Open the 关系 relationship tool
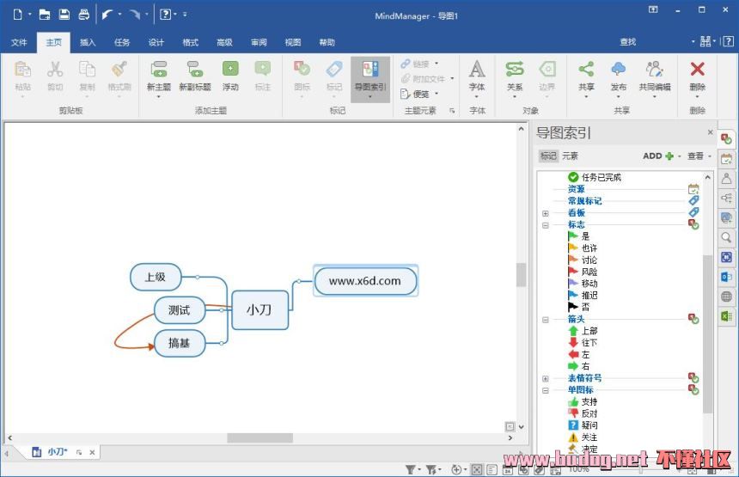The width and height of the screenshot is (739, 477). pyautogui.click(x=514, y=70)
